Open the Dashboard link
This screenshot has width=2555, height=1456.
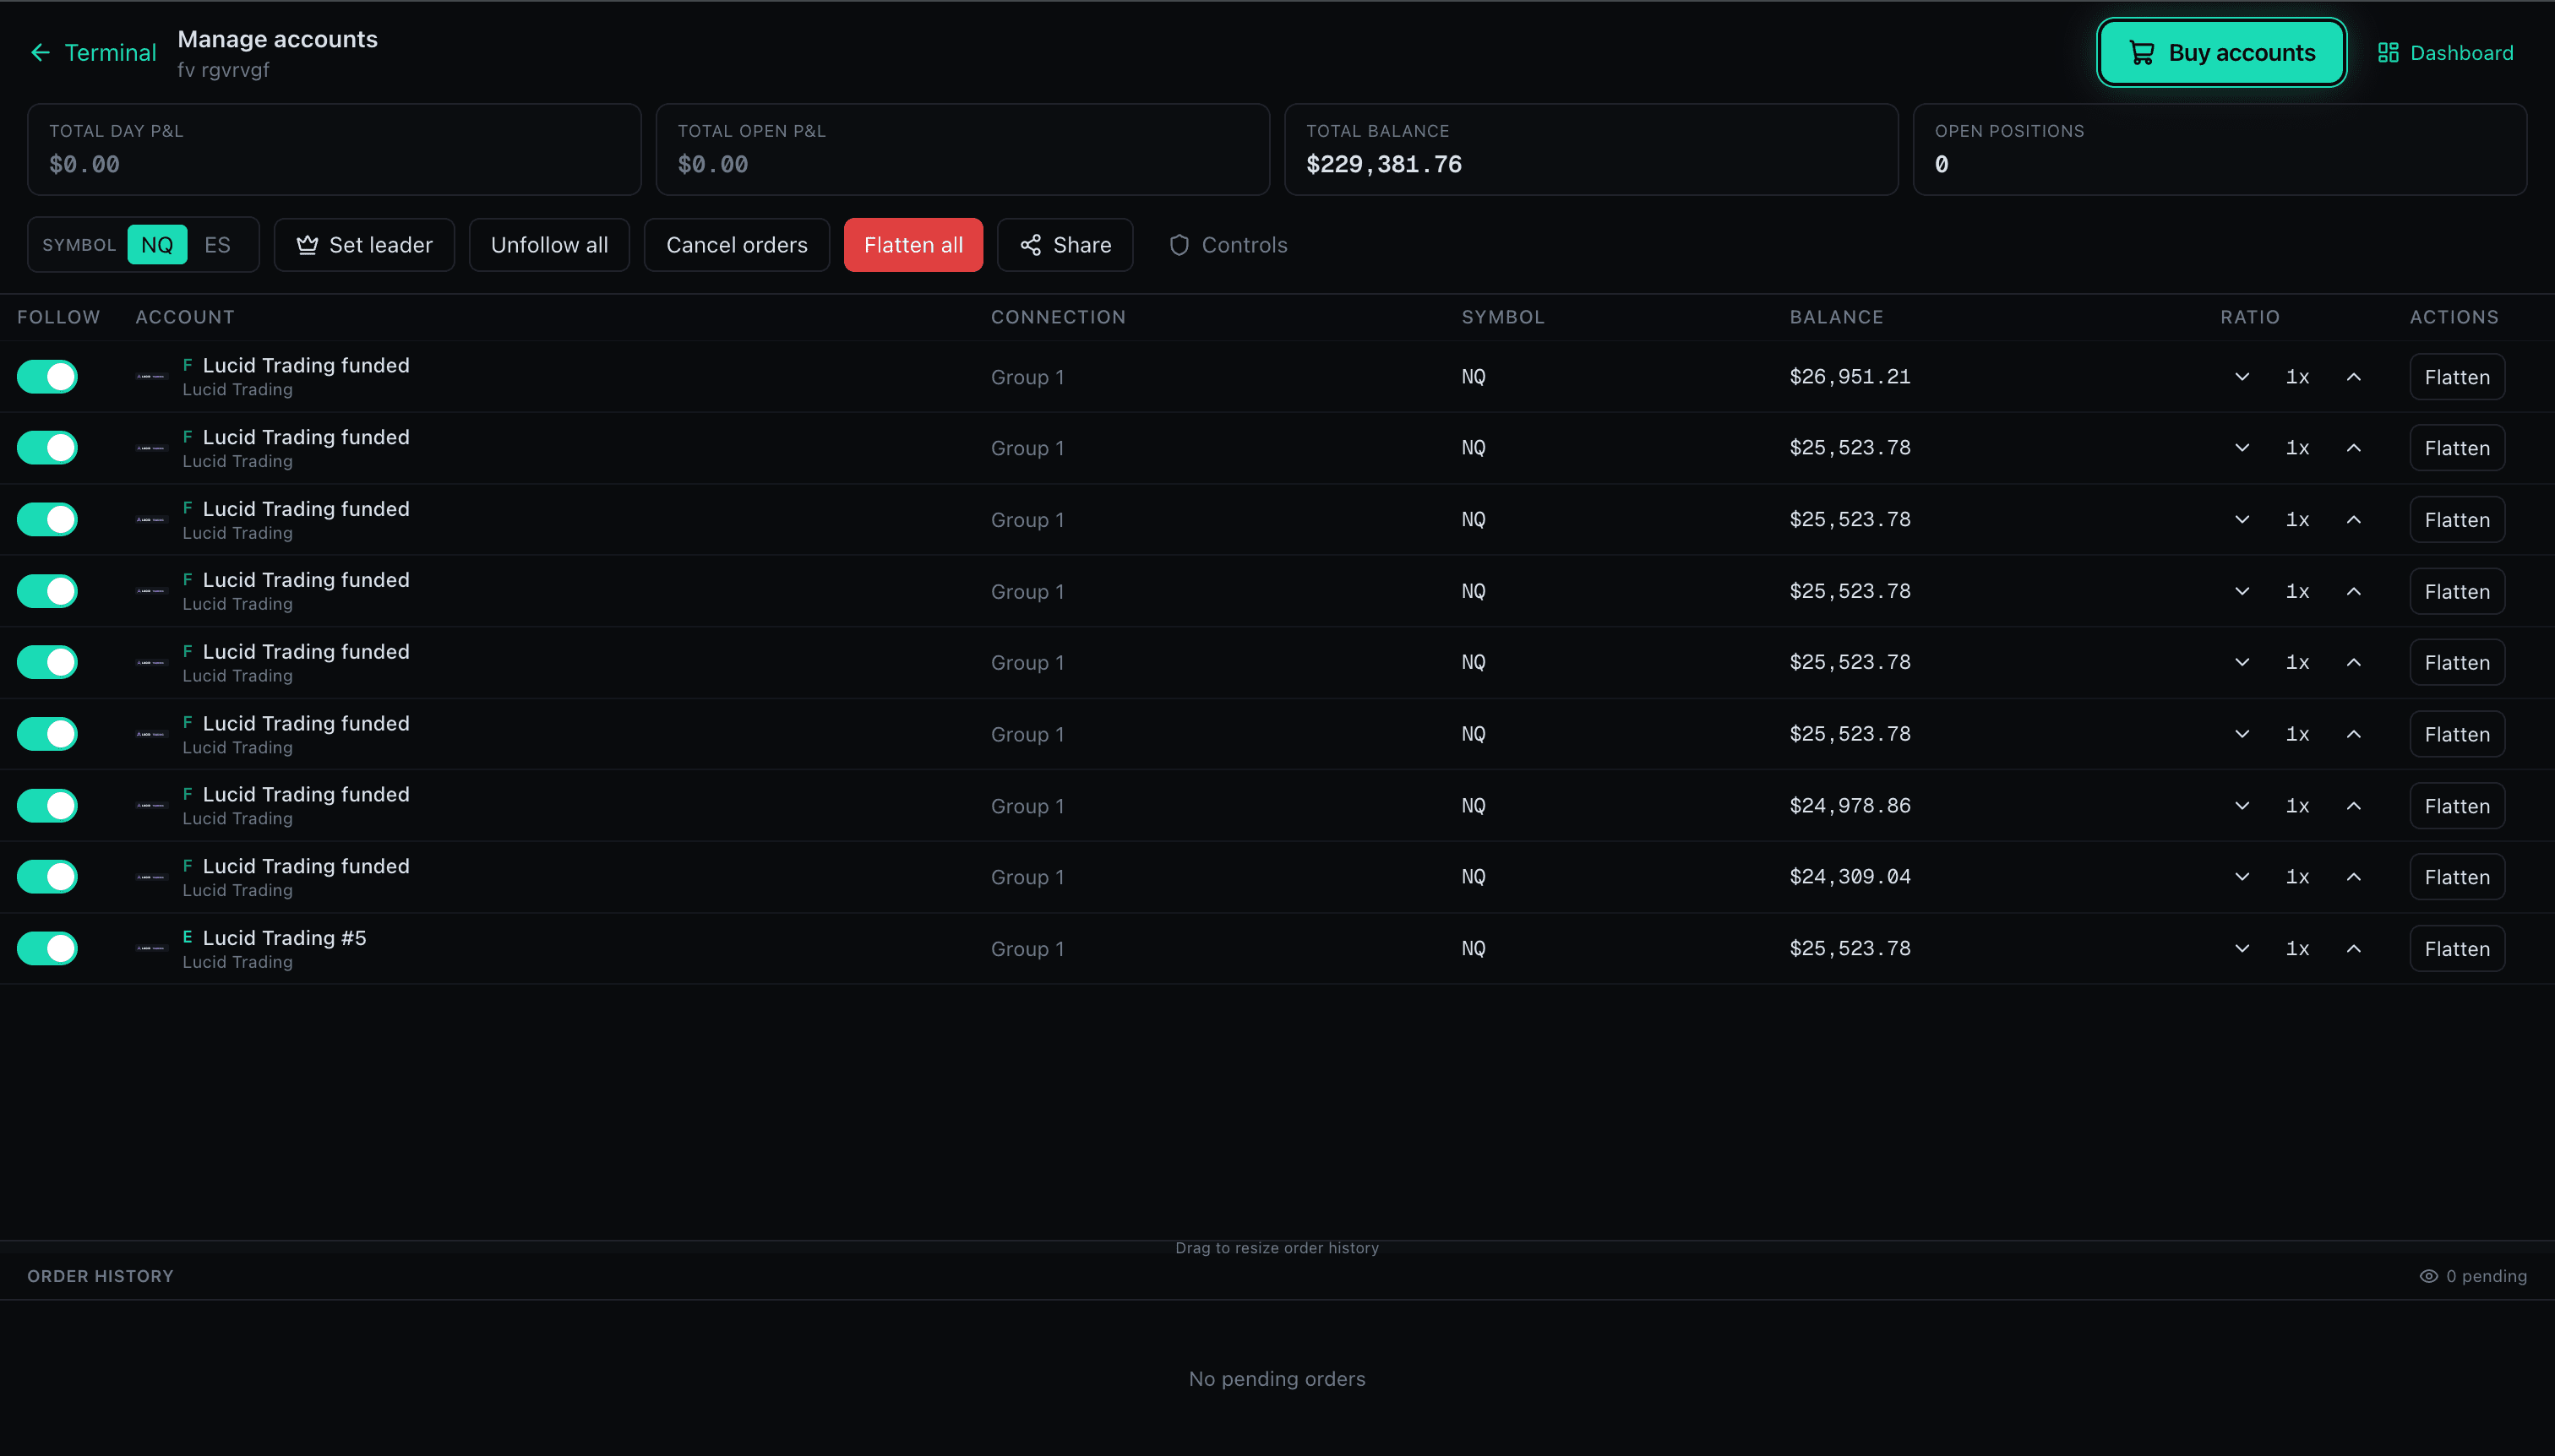[2445, 53]
